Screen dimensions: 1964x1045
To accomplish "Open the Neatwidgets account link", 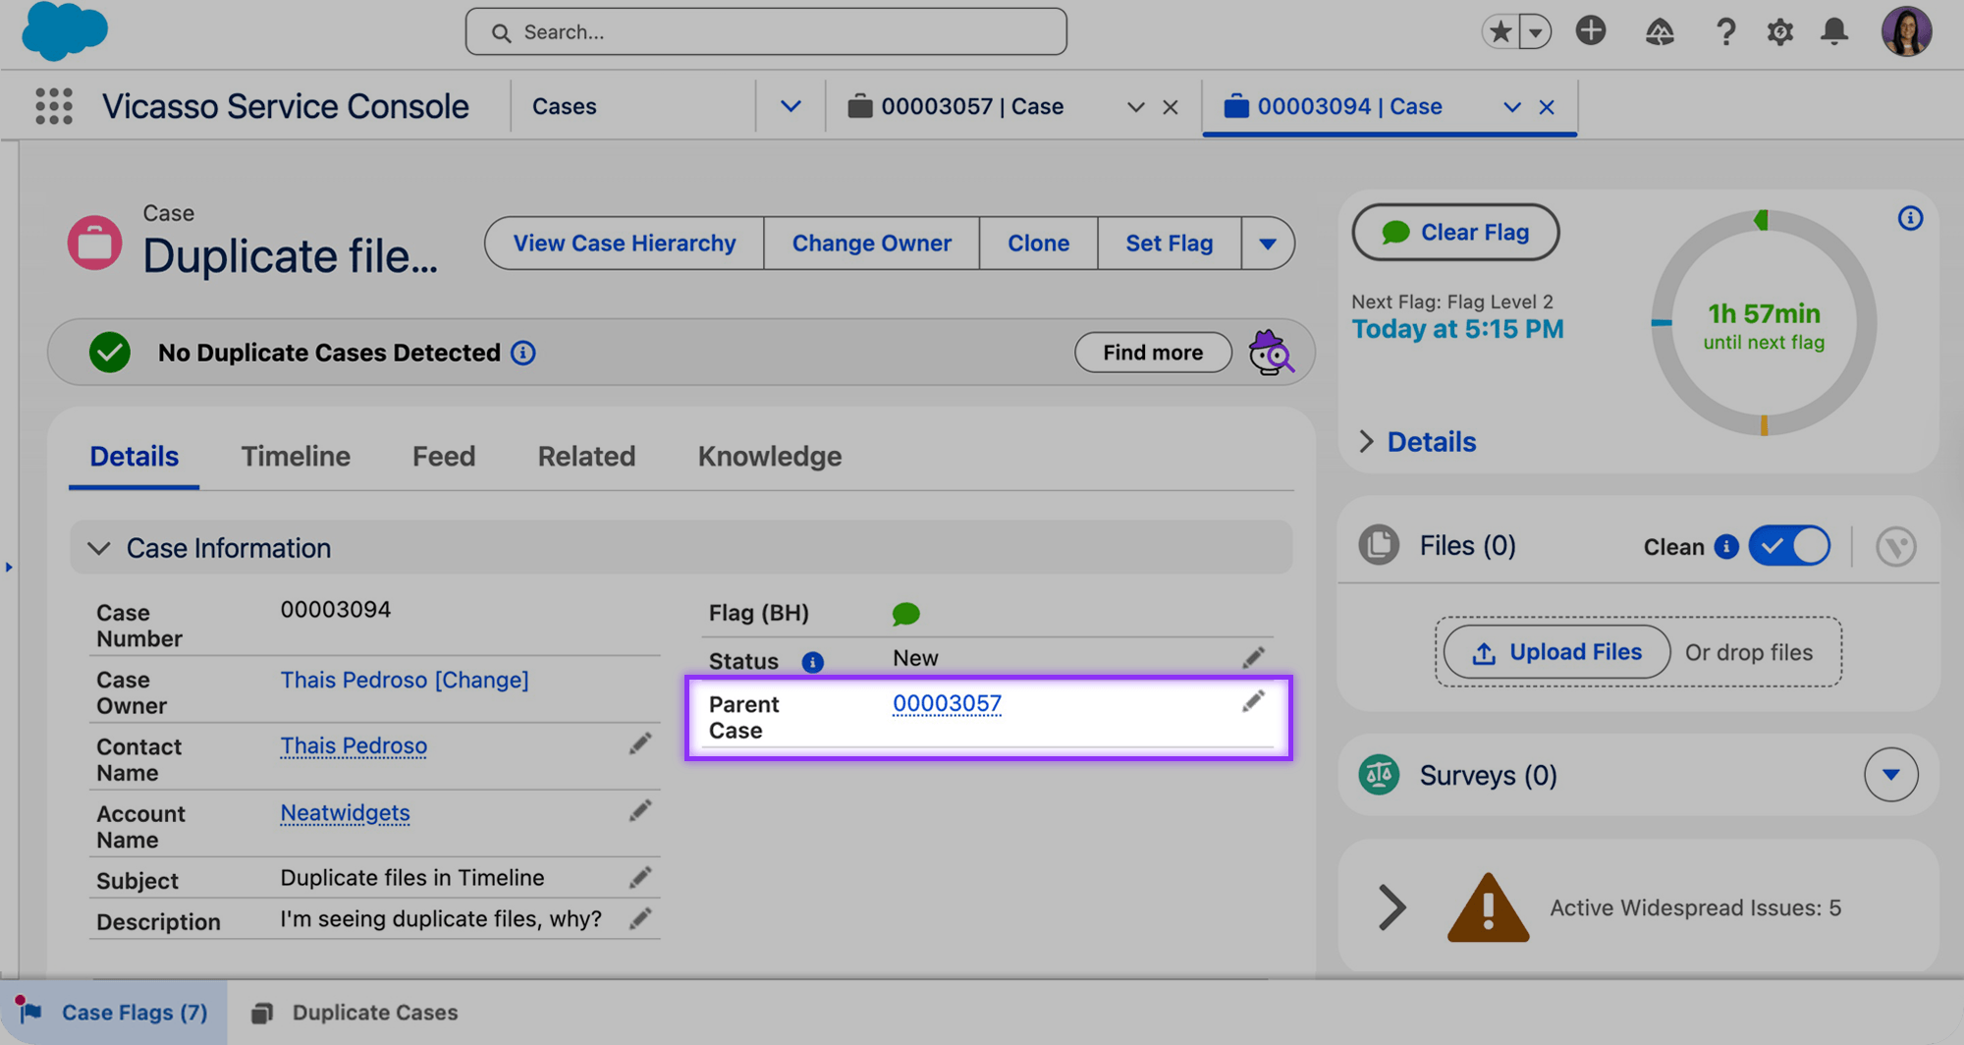I will click(x=345, y=813).
